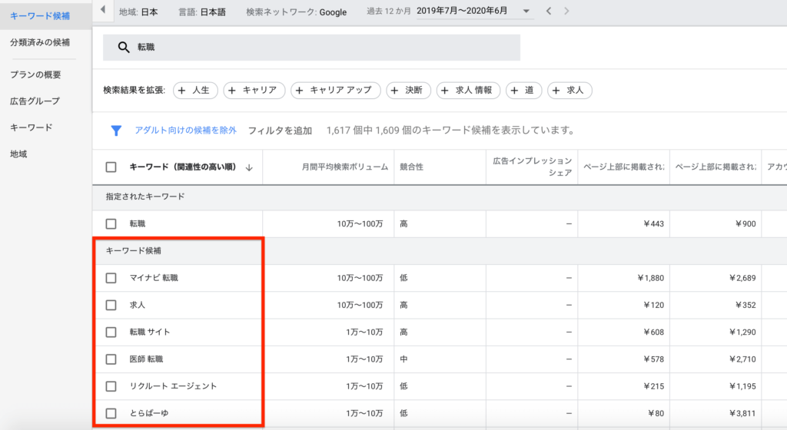Click the sort arrow beside キーワード header

249,167
